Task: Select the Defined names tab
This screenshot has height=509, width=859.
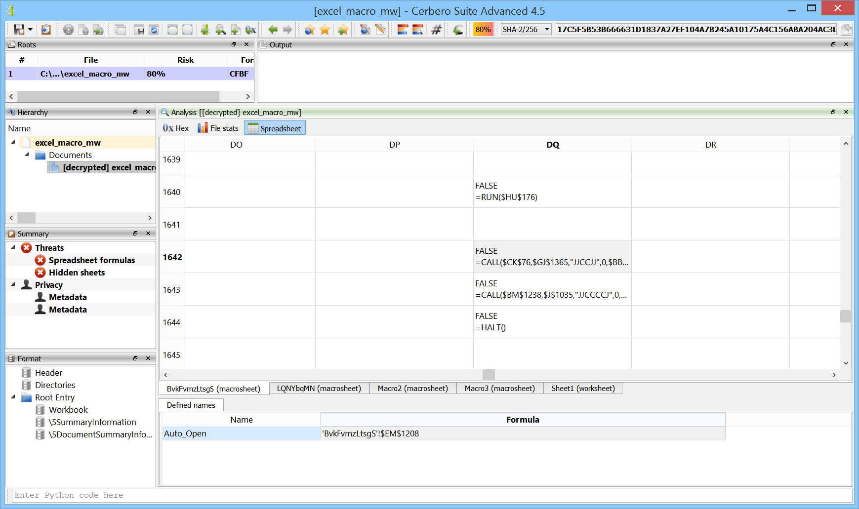Action: click(x=191, y=405)
